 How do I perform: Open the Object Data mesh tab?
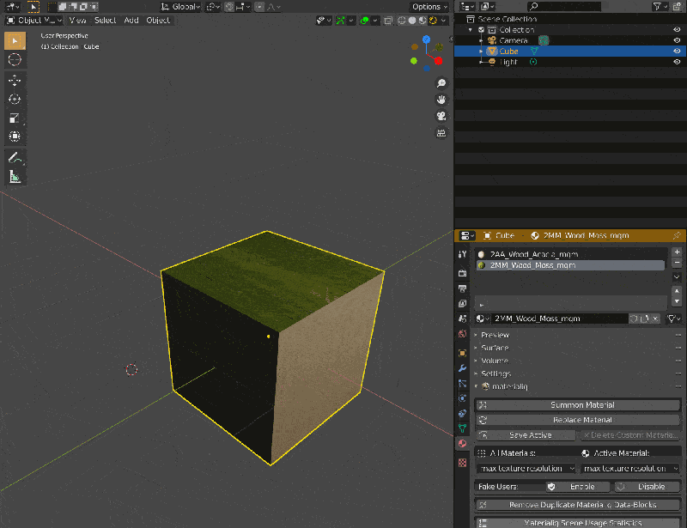tap(462, 428)
